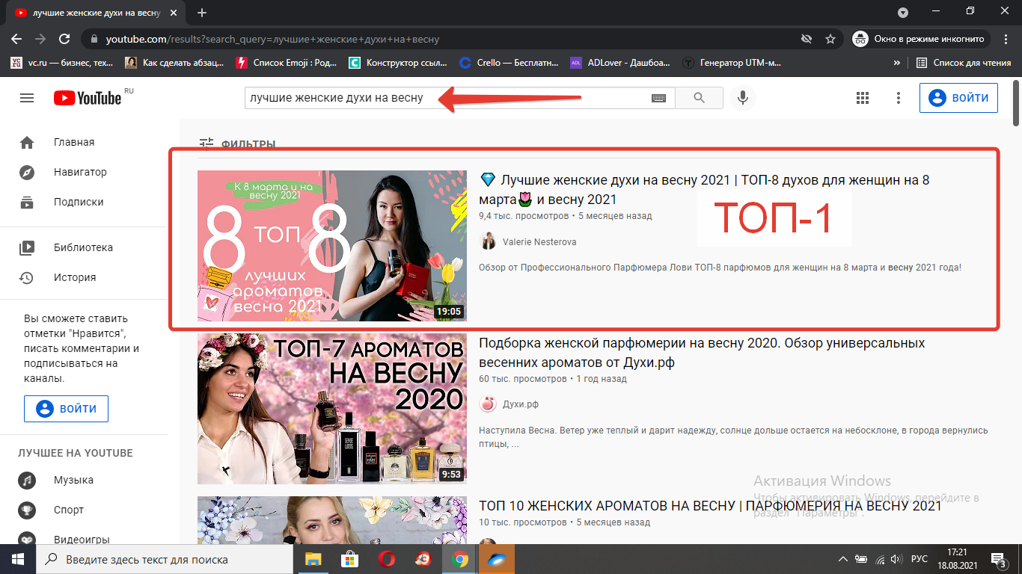The image size is (1022, 574).
Task: Open a new browser tab
Action: [201, 13]
